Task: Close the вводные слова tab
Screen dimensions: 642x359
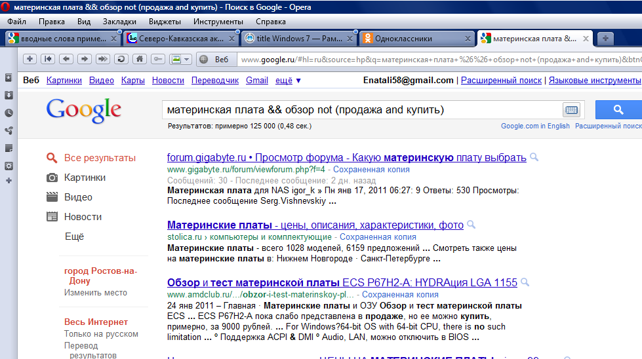Action: [114, 39]
